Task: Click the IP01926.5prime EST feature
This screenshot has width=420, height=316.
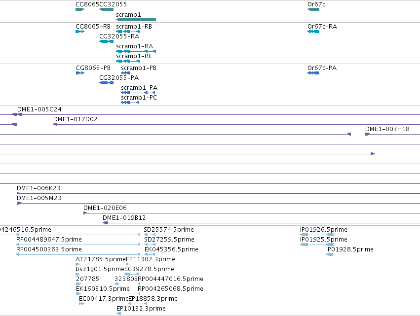Action: pos(317,235)
